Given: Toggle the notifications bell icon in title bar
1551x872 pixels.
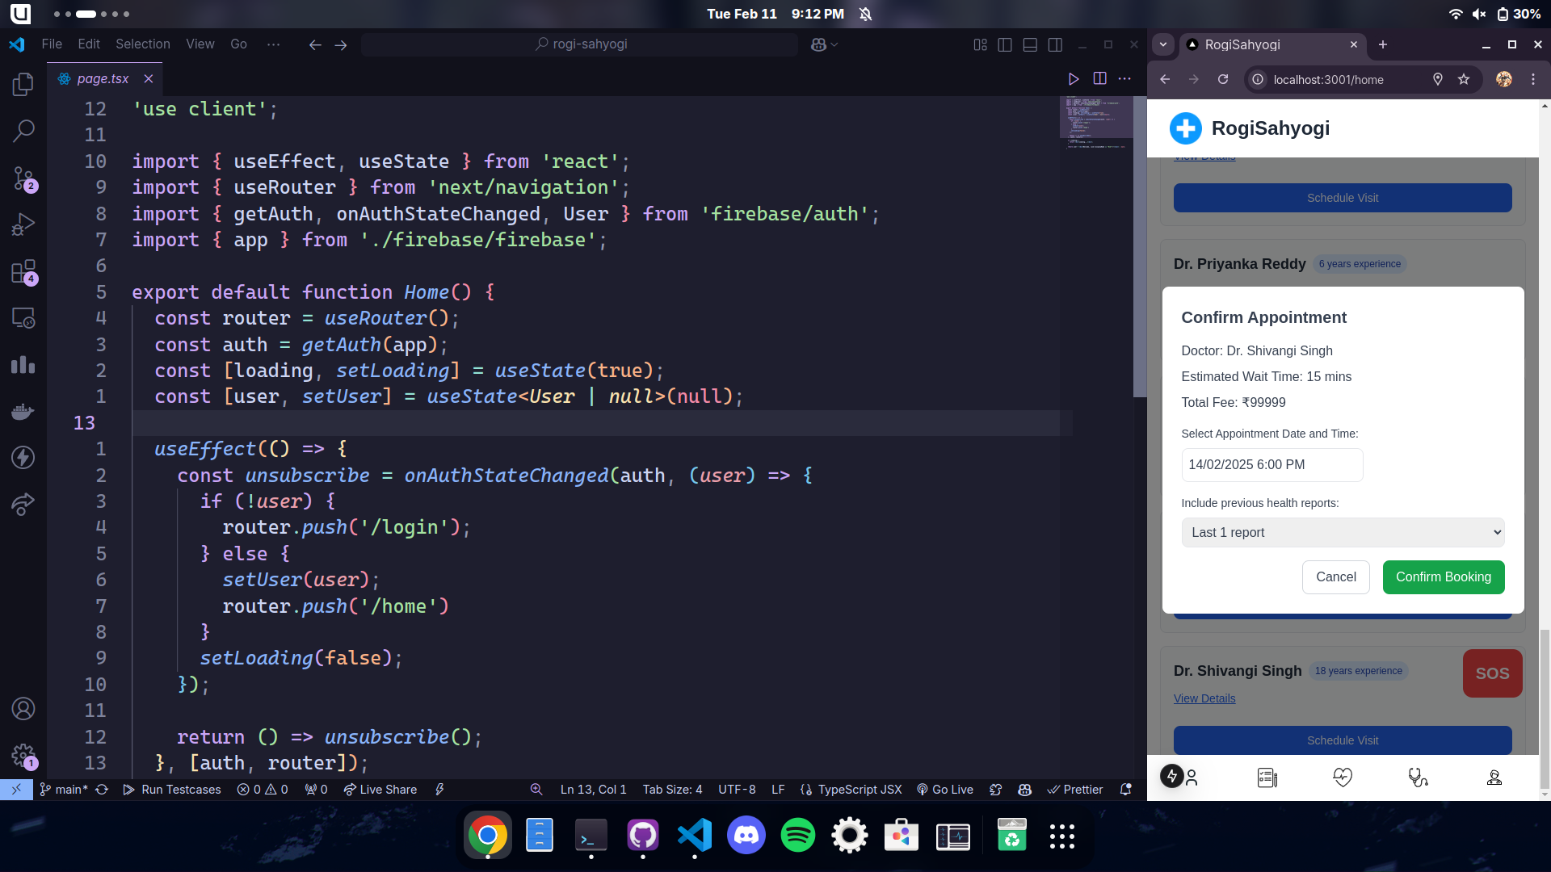Looking at the screenshot, I should [x=866, y=14].
